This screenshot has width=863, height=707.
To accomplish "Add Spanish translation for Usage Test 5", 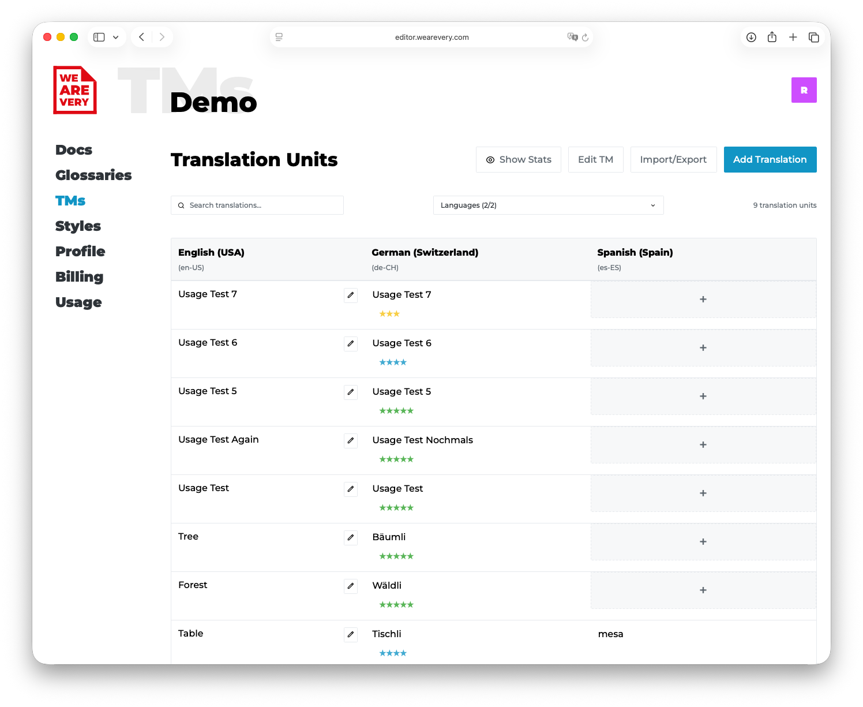I will (703, 396).
